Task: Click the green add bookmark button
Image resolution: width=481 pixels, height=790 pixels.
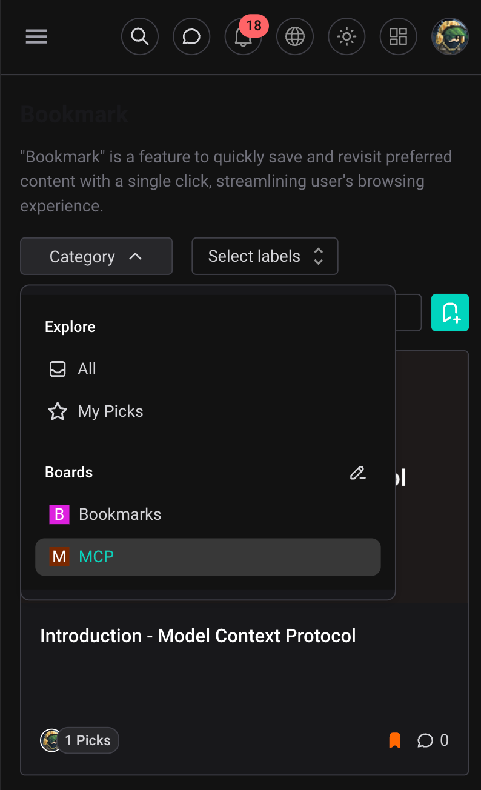Action: point(450,313)
